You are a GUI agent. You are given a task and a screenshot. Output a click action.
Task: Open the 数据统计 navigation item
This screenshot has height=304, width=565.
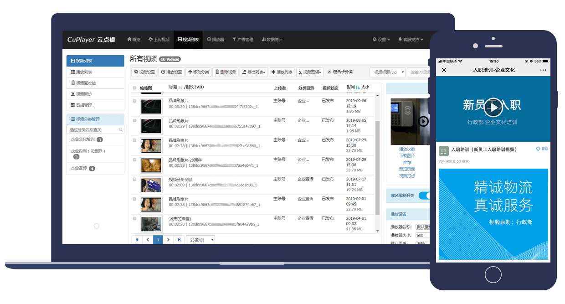click(x=272, y=40)
